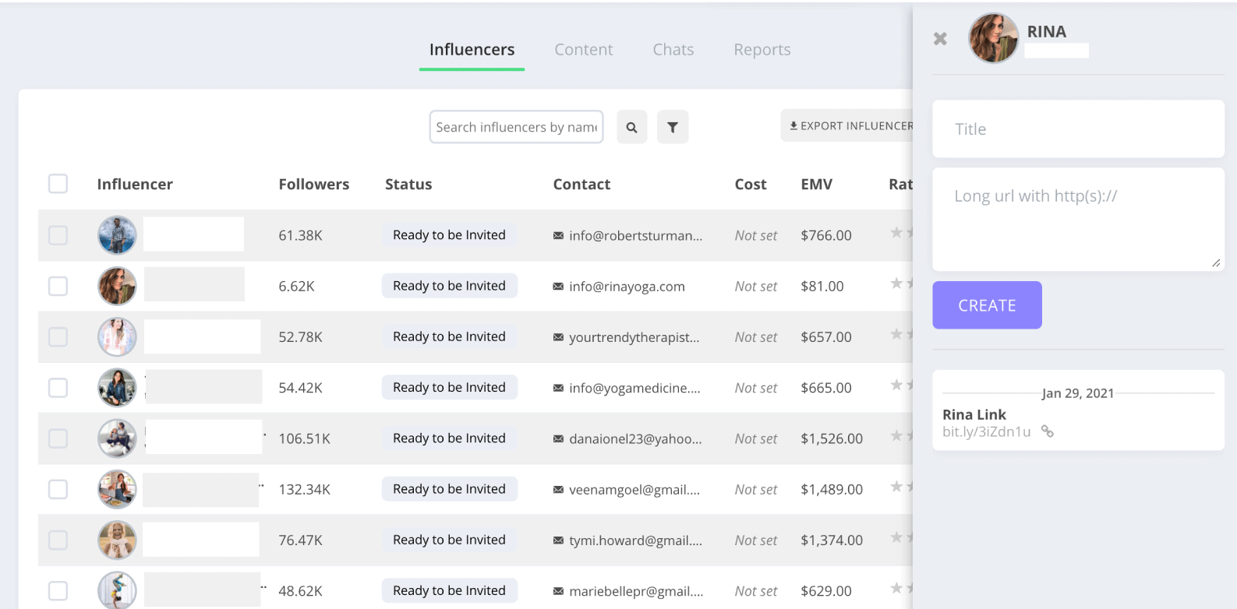The height and width of the screenshot is (609, 1237).
Task: Open the filter funnel icon
Action: coord(672,127)
